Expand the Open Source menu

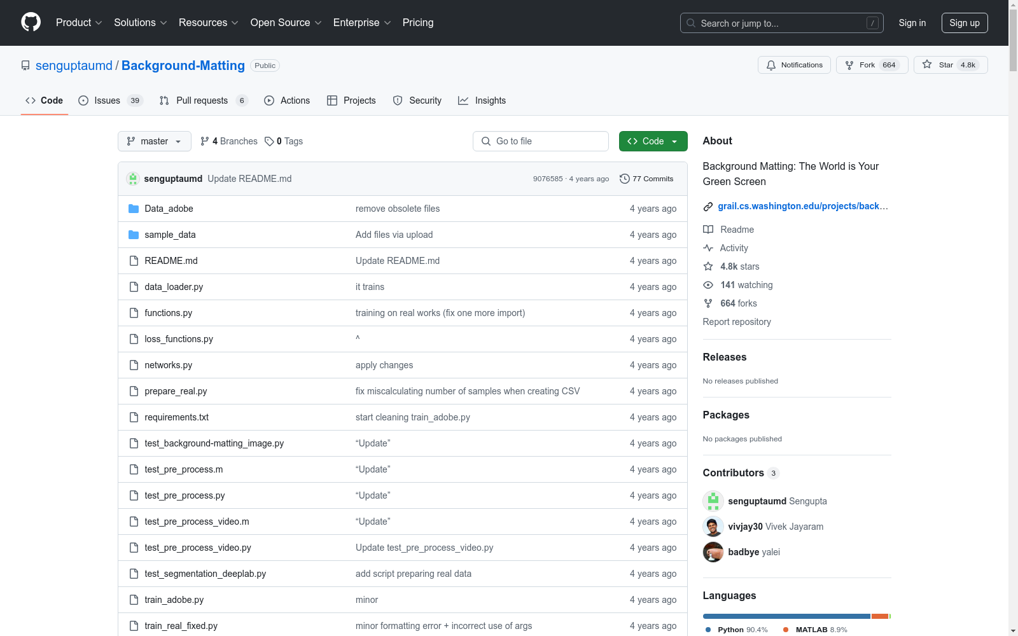[286, 22]
